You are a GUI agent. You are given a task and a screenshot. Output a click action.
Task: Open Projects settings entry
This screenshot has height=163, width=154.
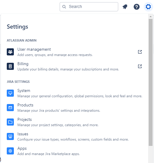click(x=74, y=122)
